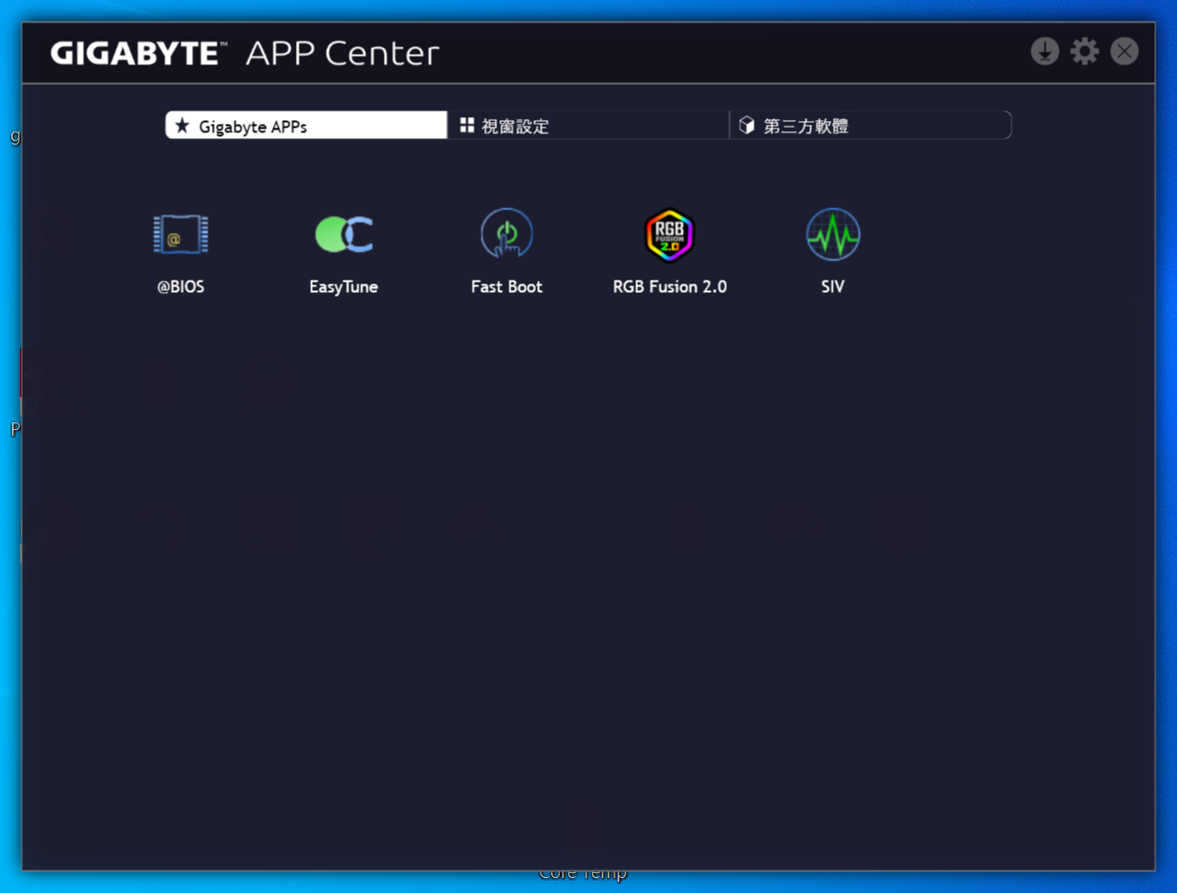Start the Fast Boot utility icon

tap(507, 234)
